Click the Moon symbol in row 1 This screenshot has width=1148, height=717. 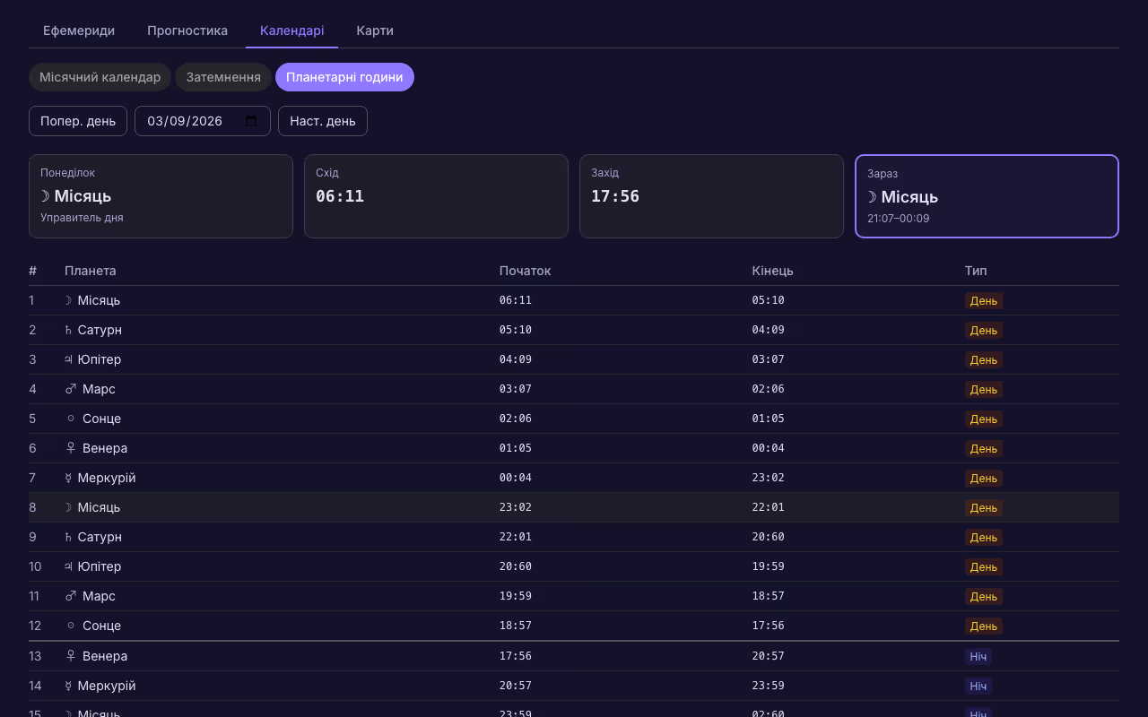[68, 300]
